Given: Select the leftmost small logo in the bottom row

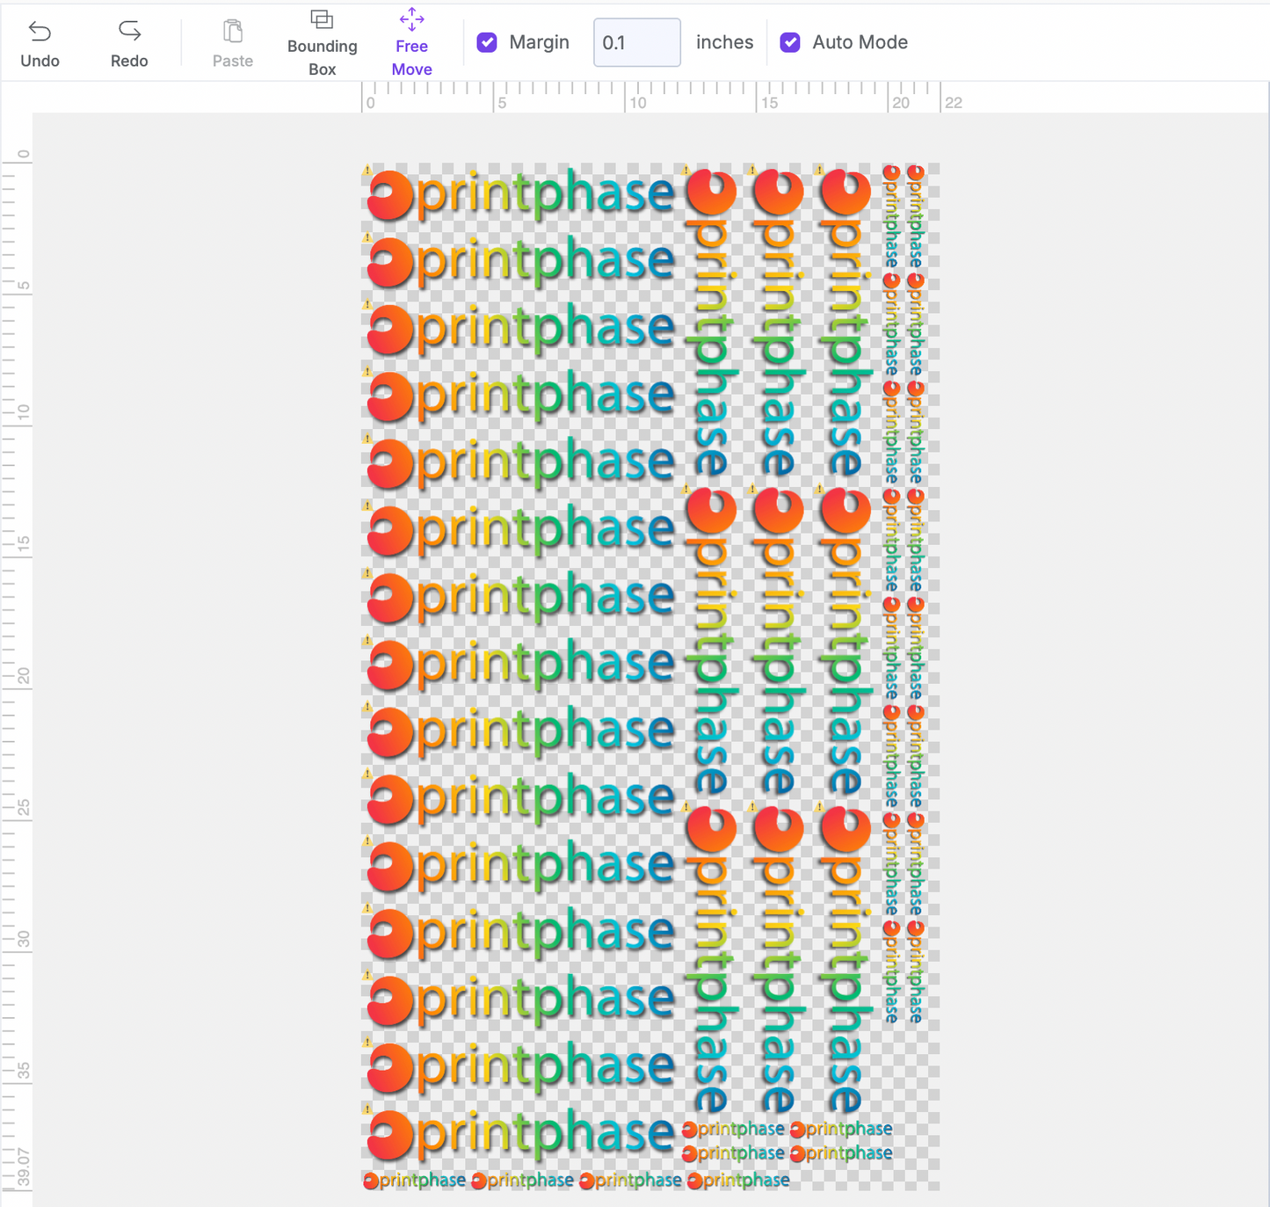Looking at the screenshot, I should (415, 1180).
